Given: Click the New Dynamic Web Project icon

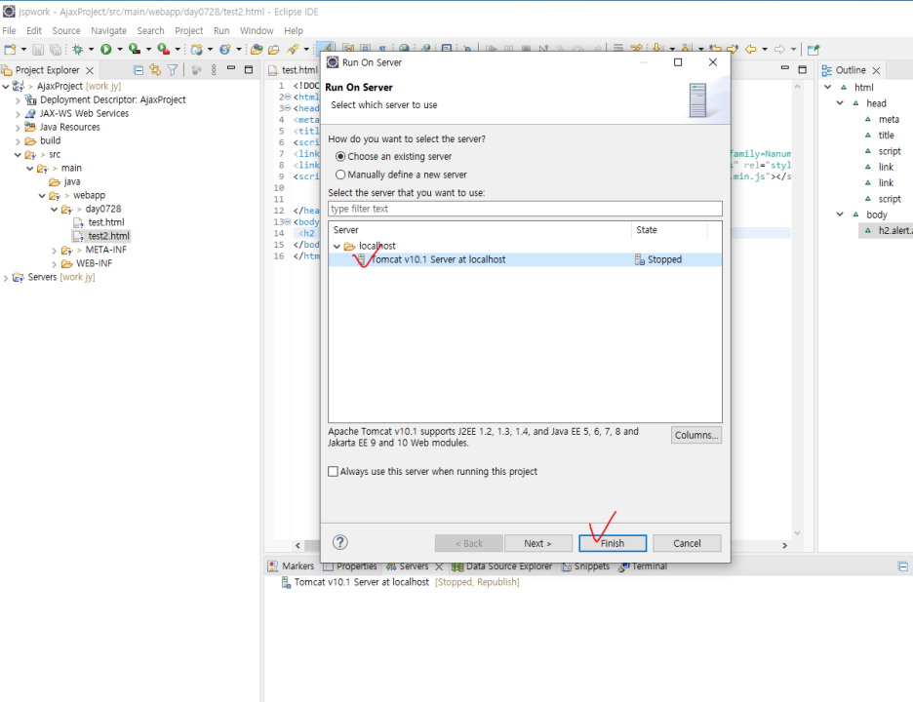Looking at the screenshot, I should [x=197, y=50].
